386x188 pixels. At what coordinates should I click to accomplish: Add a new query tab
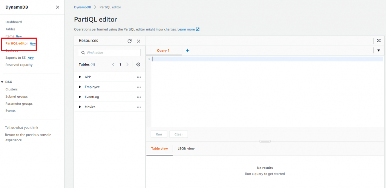pyautogui.click(x=188, y=50)
